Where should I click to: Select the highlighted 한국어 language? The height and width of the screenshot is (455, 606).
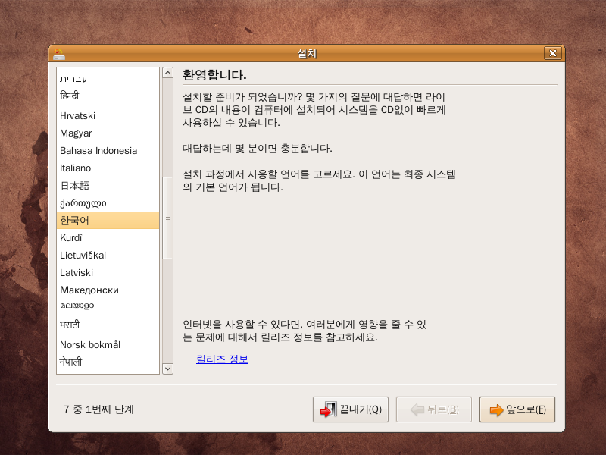click(108, 220)
